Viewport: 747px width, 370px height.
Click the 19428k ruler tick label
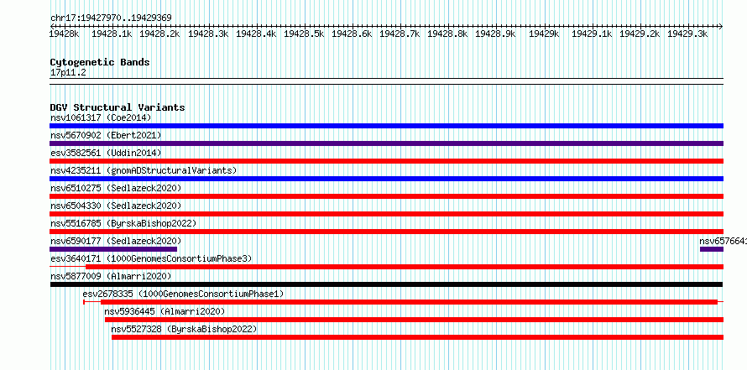[x=65, y=34]
